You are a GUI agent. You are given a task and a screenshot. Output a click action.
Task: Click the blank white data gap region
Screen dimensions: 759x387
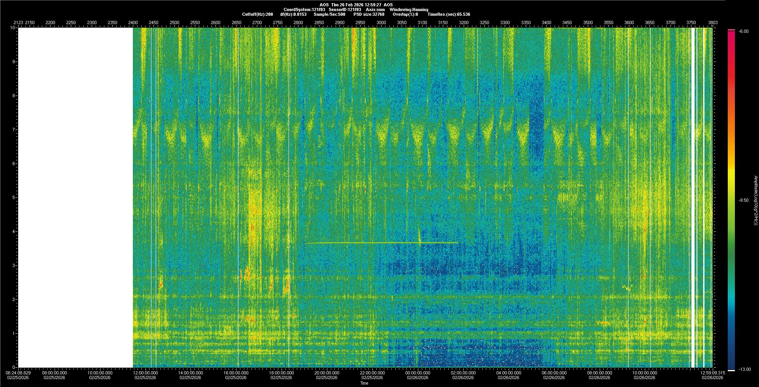tap(75, 197)
